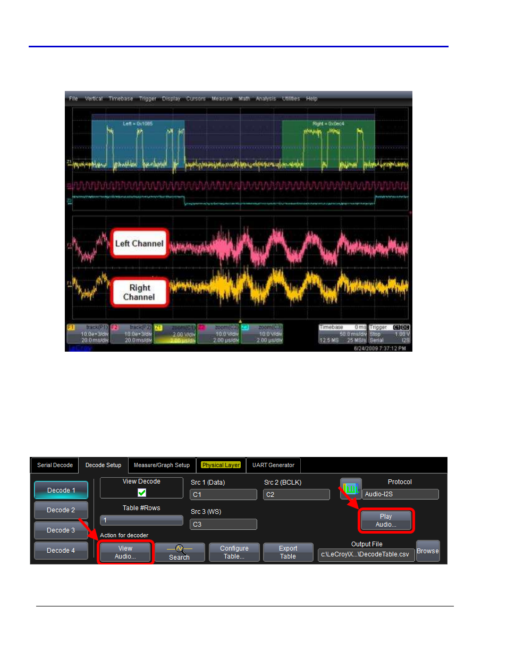Open the Timebase menu
507x657 pixels.
[x=121, y=99]
